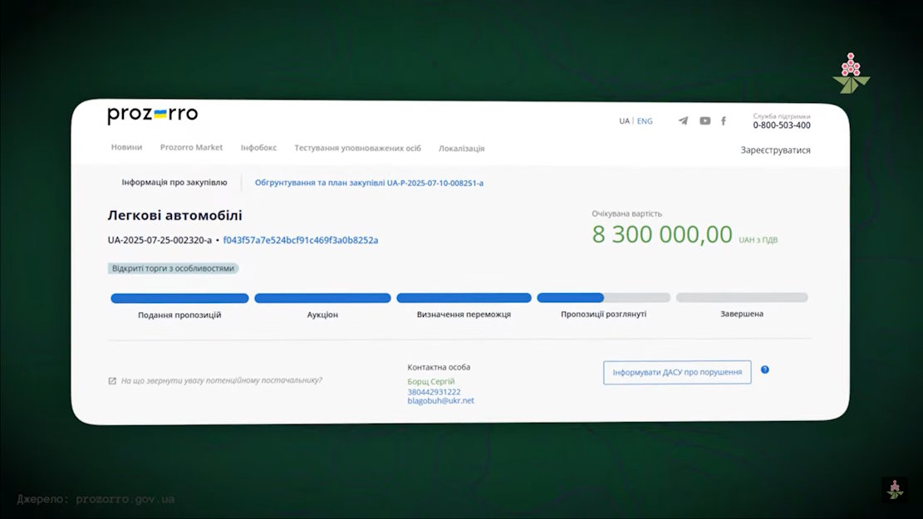Switch language to ENG
The height and width of the screenshot is (519, 923).
tap(645, 121)
